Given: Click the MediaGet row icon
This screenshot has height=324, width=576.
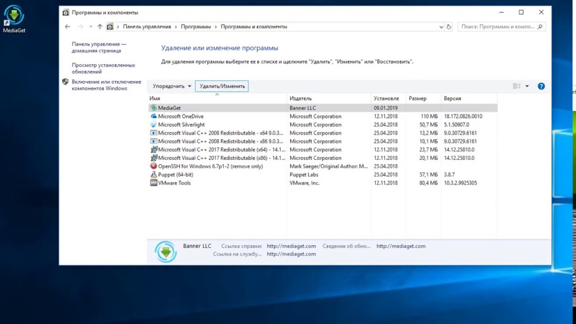Looking at the screenshot, I should click(x=153, y=108).
